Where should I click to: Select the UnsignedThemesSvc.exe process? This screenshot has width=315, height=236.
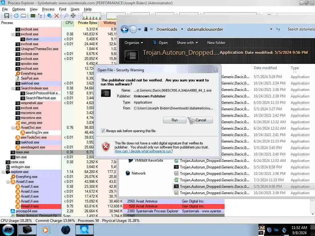tap(40, 49)
